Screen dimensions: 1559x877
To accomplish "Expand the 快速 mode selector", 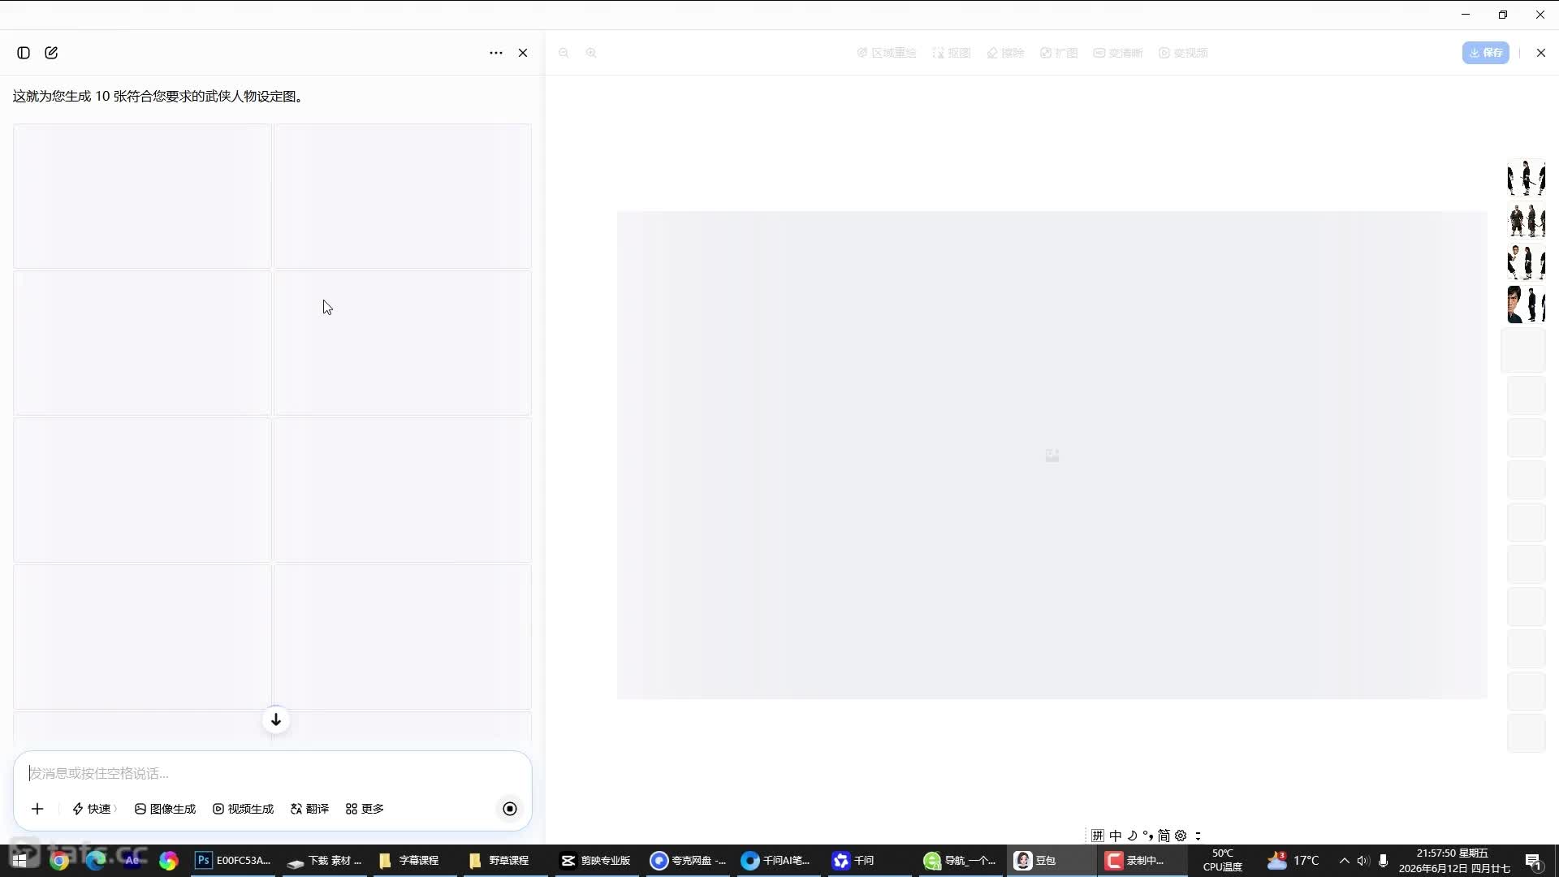I will click(94, 809).
